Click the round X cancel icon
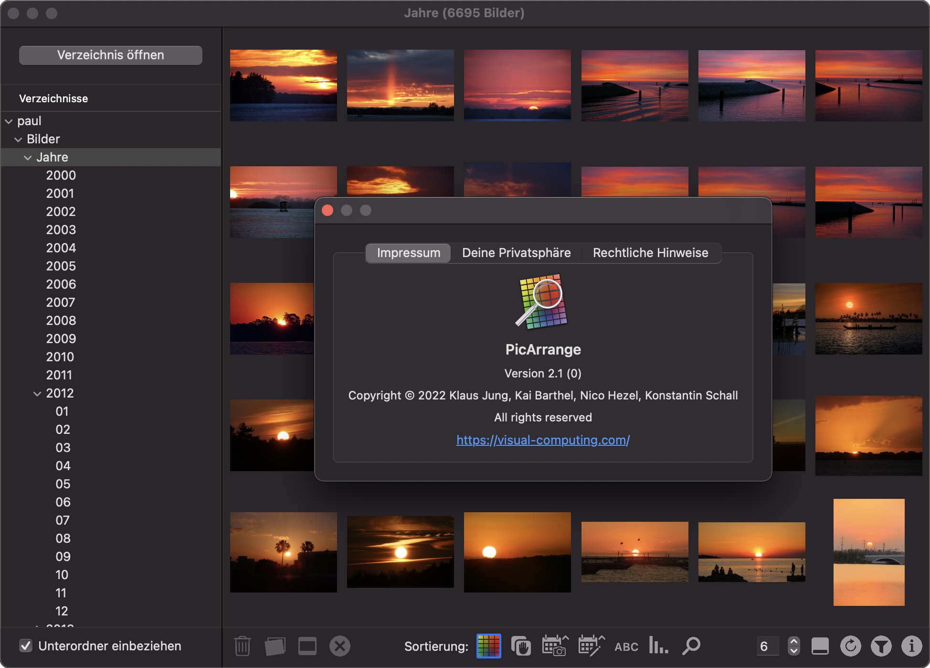The height and width of the screenshot is (668, 930). pyautogui.click(x=340, y=646)
